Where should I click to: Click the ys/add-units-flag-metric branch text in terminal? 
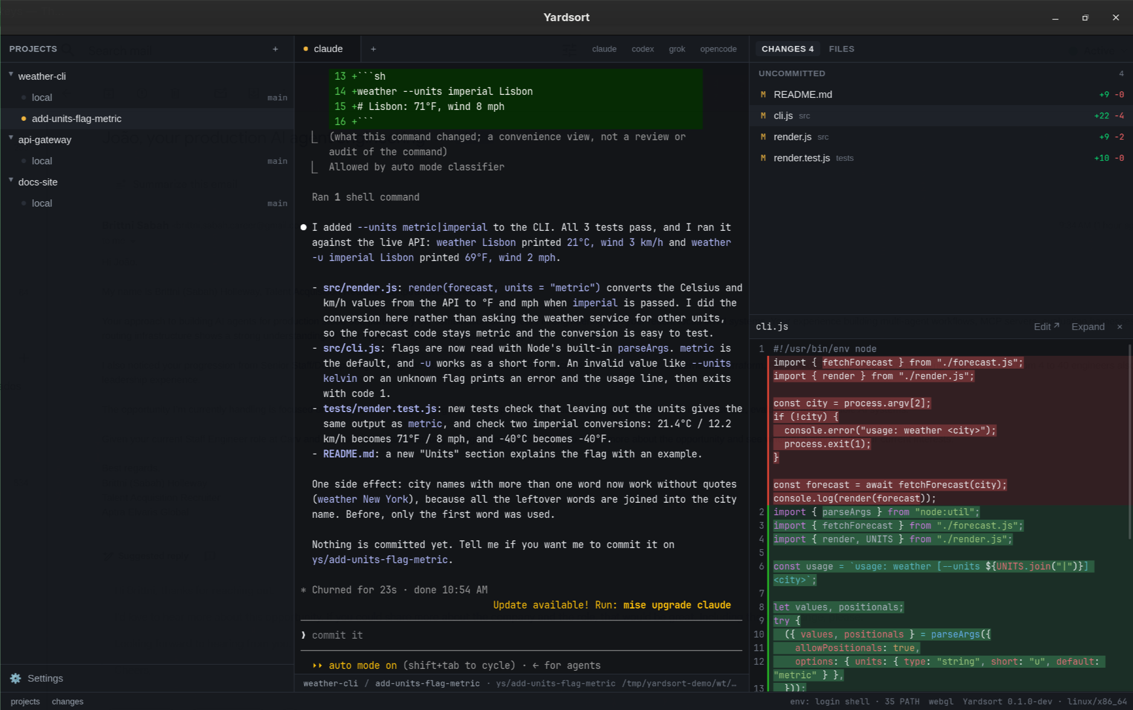click(379, 560)
